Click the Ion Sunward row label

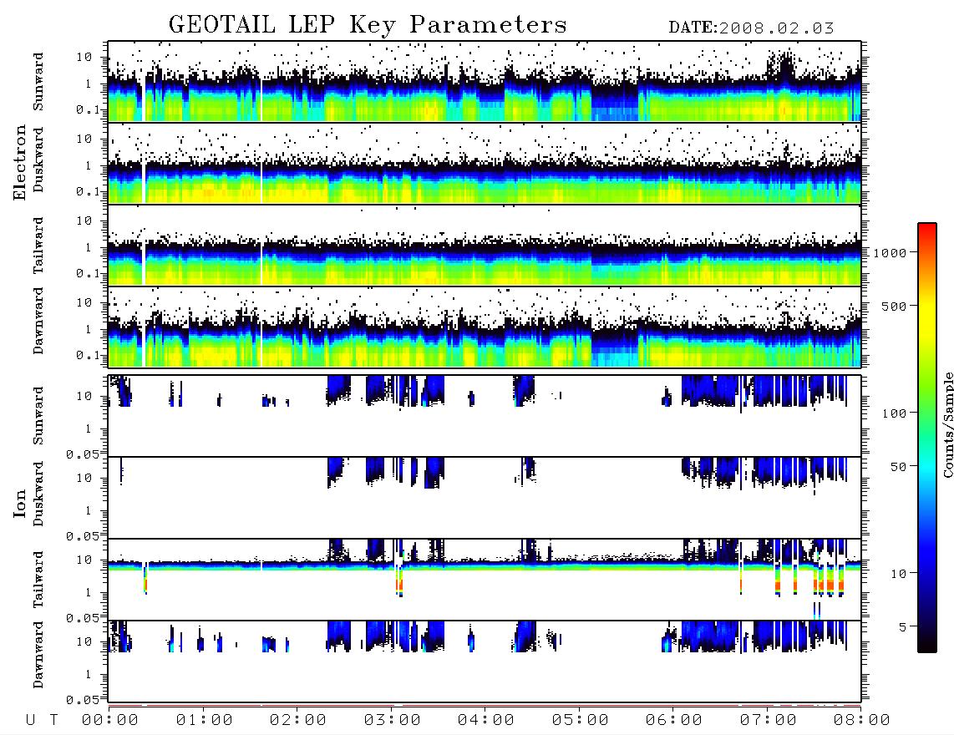pyautogui.click(x=38, y=416)
